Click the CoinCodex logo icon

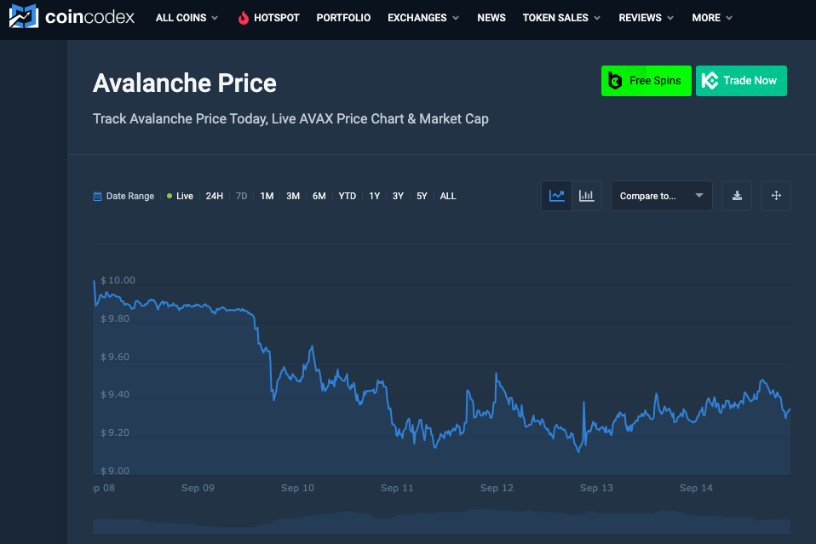point(23,17)
